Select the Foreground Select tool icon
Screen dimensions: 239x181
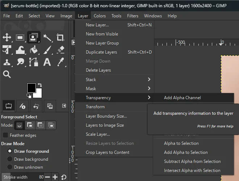[x=34, y=37]
